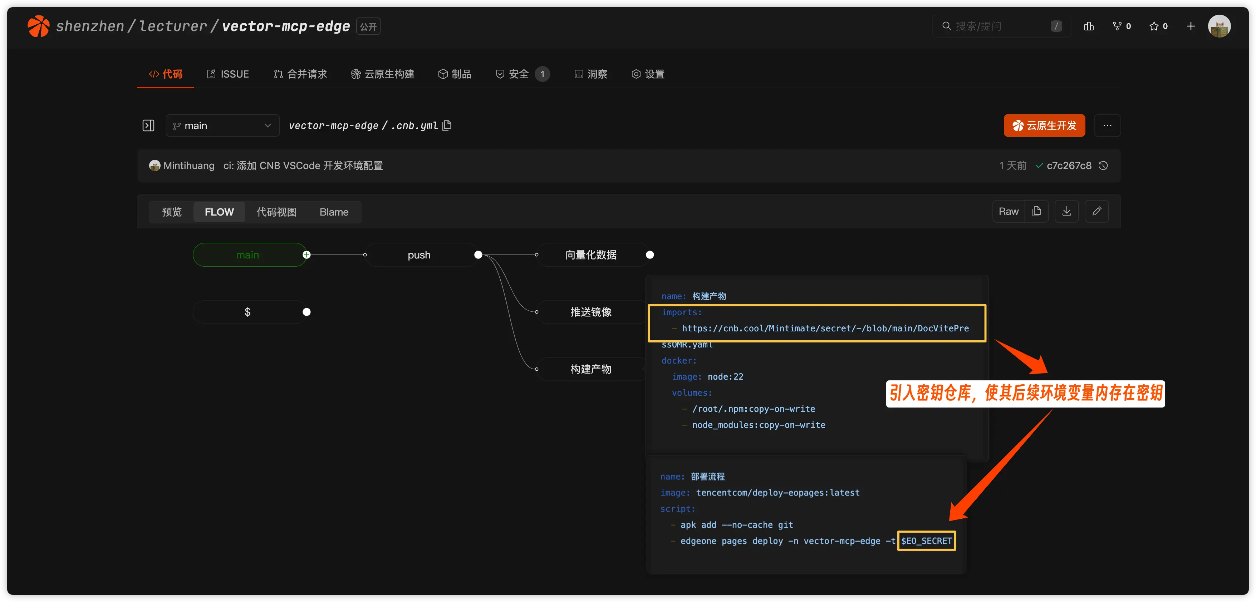Enable Blame view
1256x602 pixels.
point(334,212)
